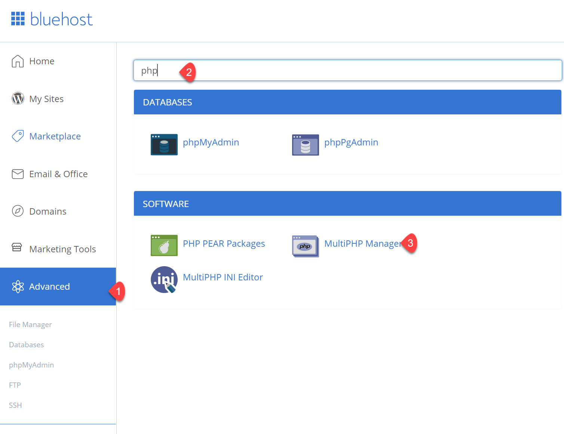Open Email & Office via envelope icon

(x=17, y=174)
